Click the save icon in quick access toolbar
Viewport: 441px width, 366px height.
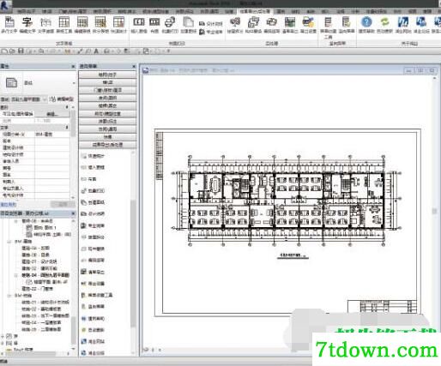pos(21,51)
